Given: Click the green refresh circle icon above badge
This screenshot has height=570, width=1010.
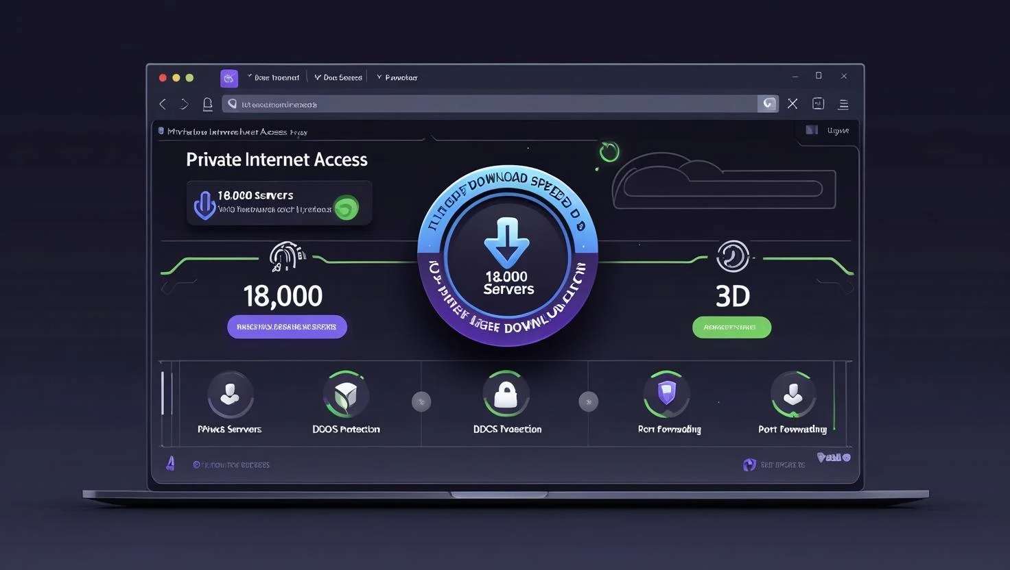Looking at the screenshot, I should click(x=609, y=152).
